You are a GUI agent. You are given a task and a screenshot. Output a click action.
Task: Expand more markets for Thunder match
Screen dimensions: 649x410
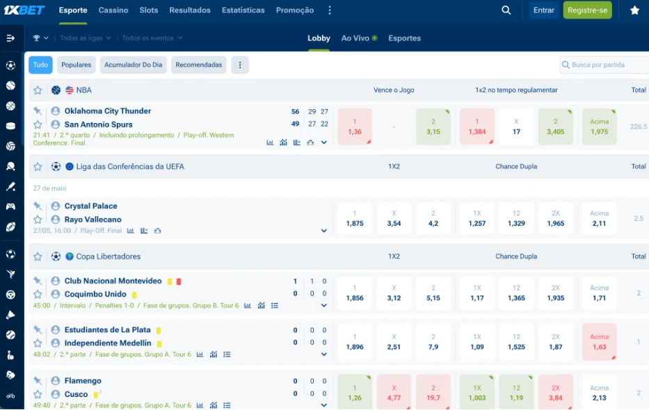(324, 142)
